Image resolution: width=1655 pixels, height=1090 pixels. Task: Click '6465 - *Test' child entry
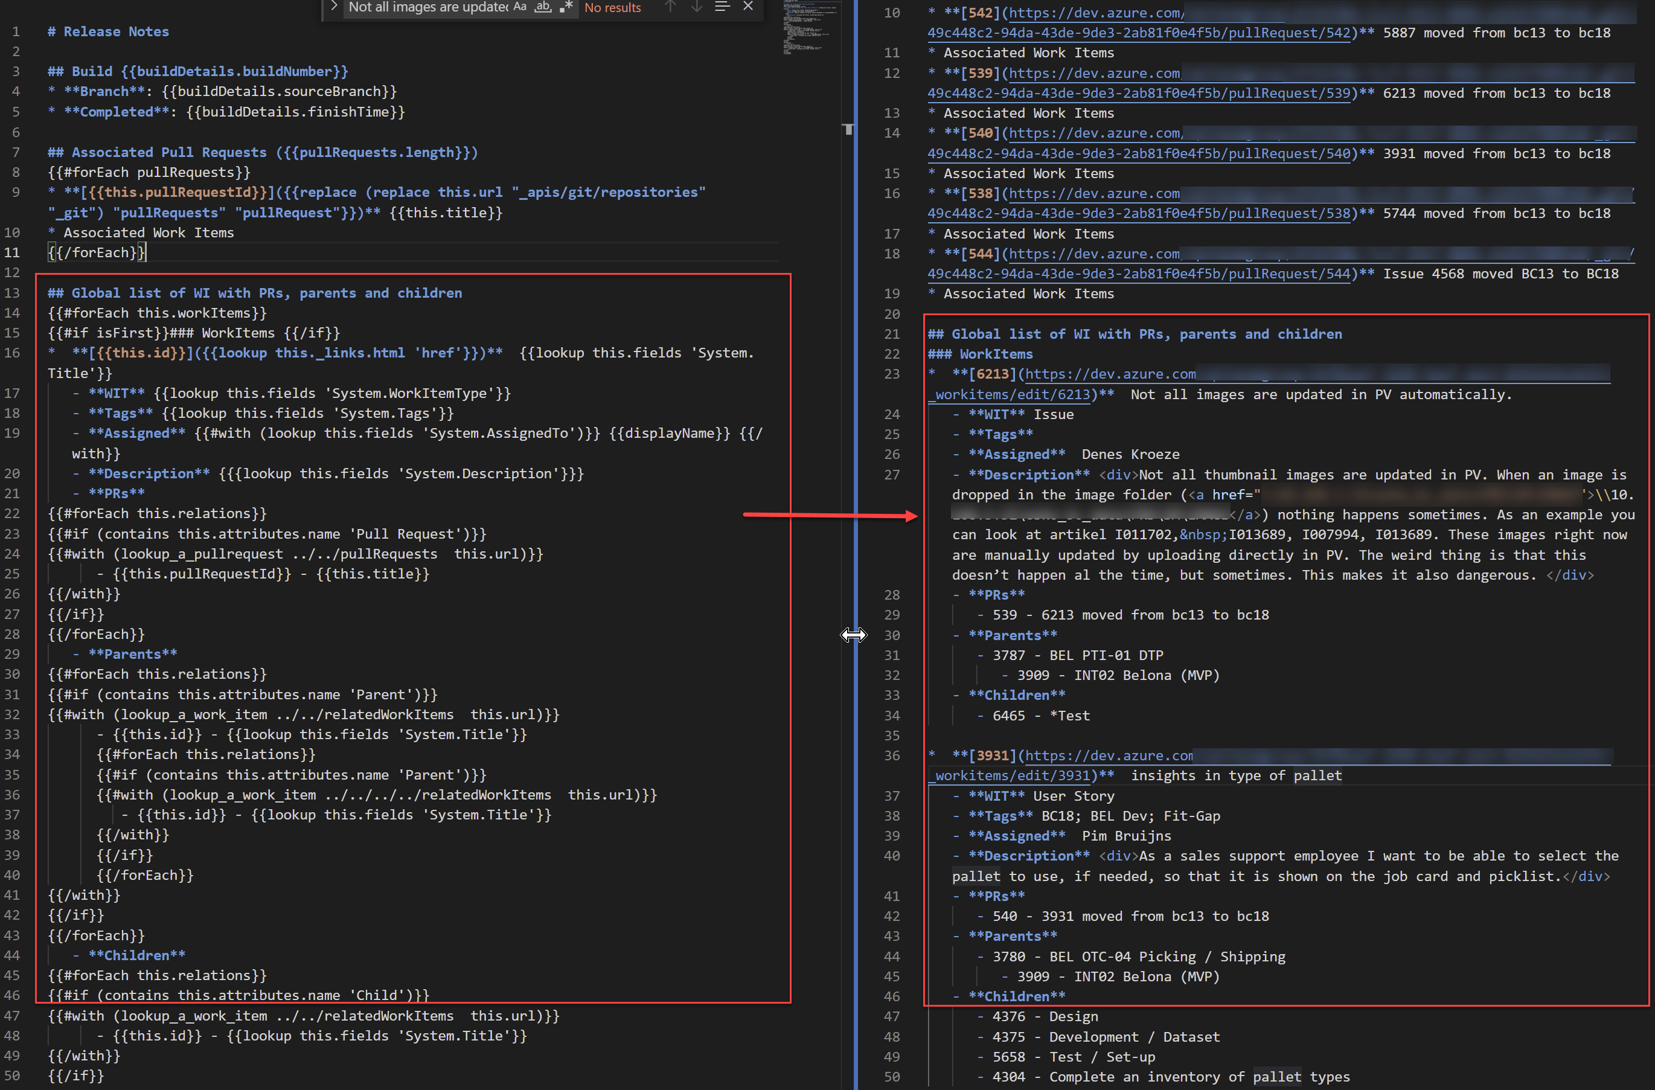point(1033,716)
